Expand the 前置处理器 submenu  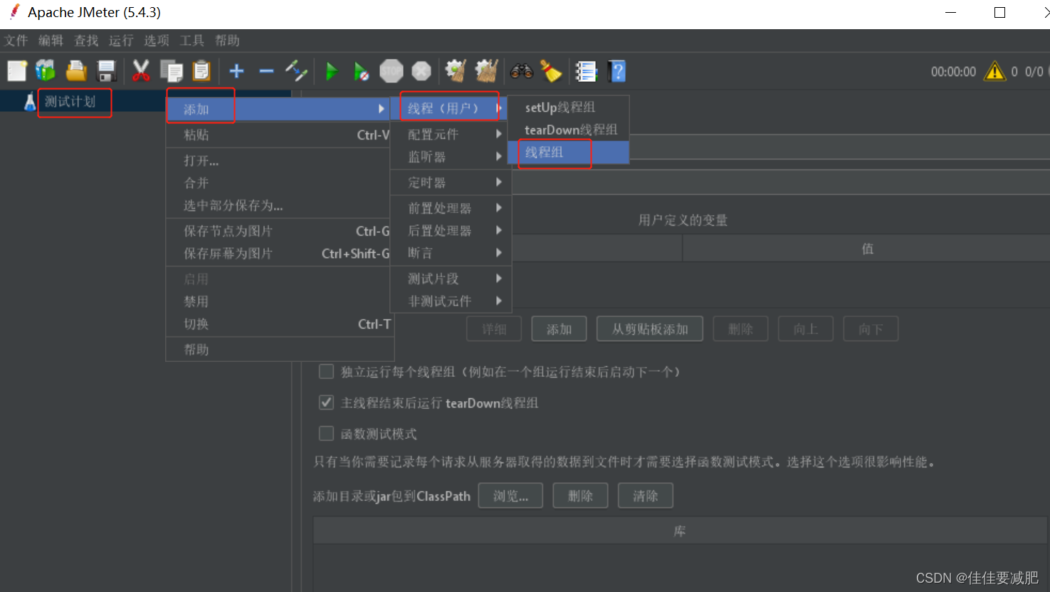pyautogui.click(x=449, y=208)
